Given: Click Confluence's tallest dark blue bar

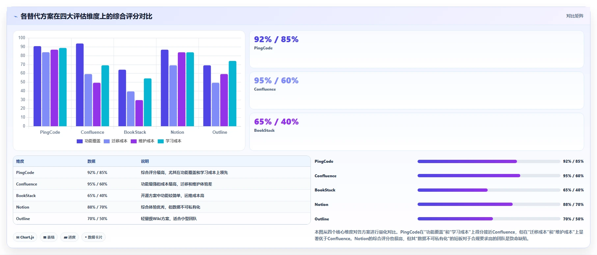Looking at the screenshot, I should pos(80,85).
